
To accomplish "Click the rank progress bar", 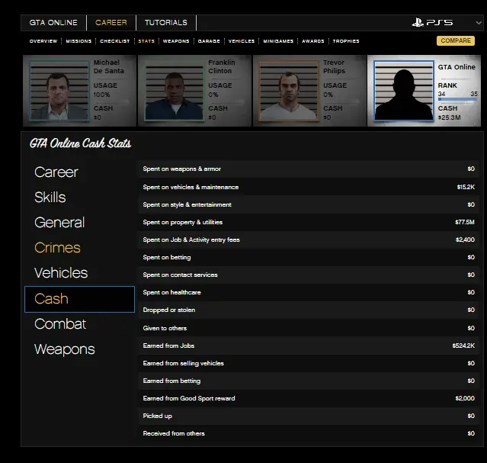I will pyautogui.click(x=457, y=99).
